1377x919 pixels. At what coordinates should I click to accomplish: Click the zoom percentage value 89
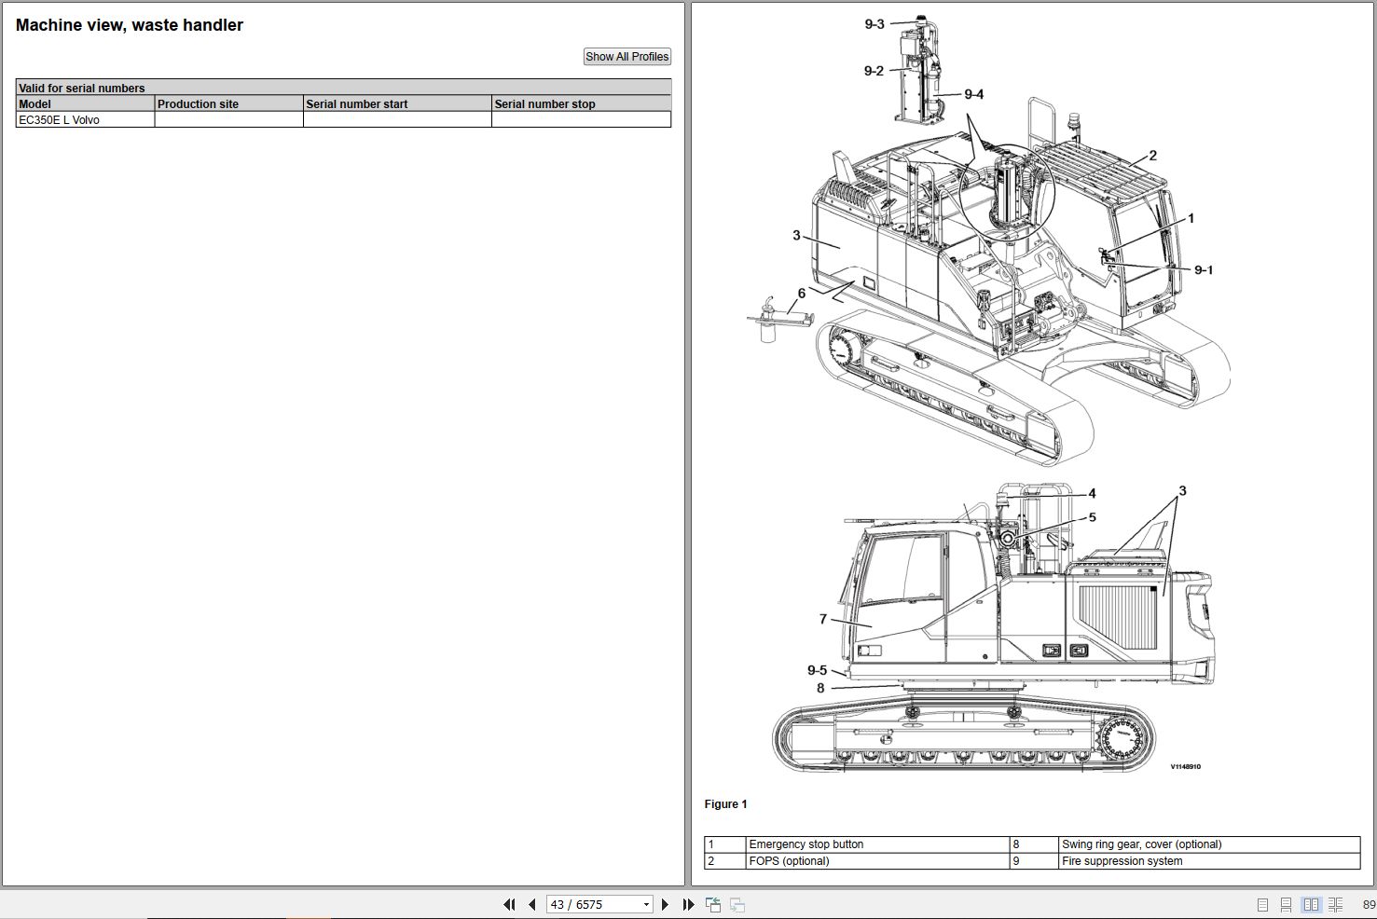[1369, 904]
